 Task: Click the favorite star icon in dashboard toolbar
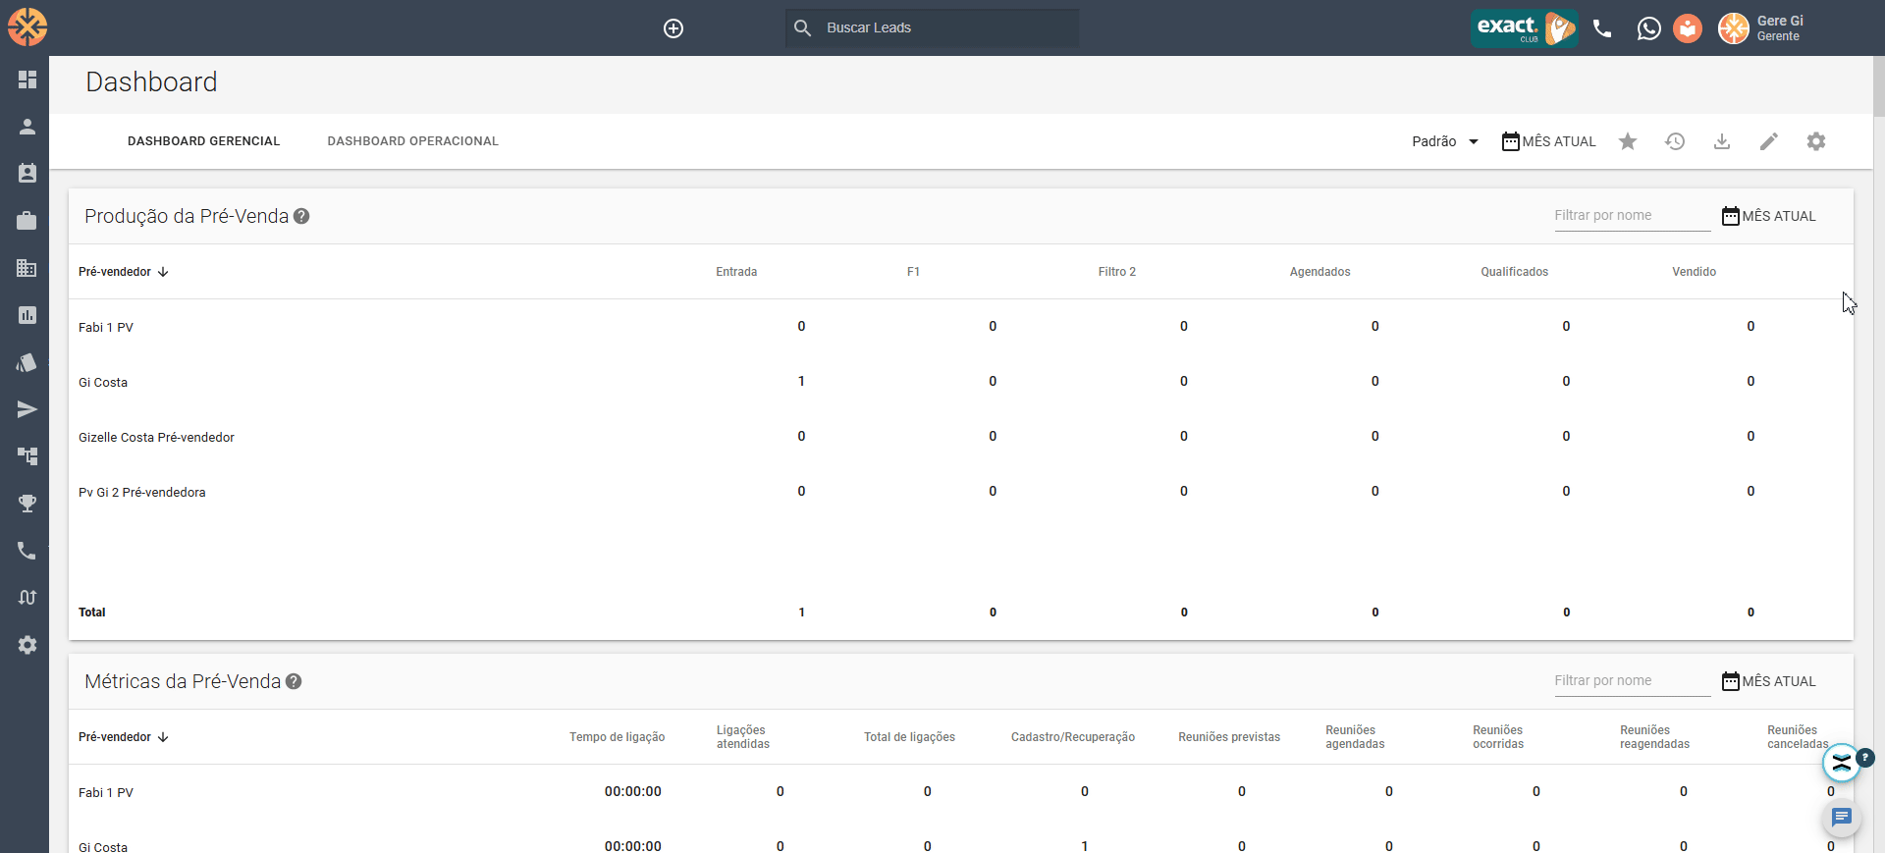coord(1628,141)
